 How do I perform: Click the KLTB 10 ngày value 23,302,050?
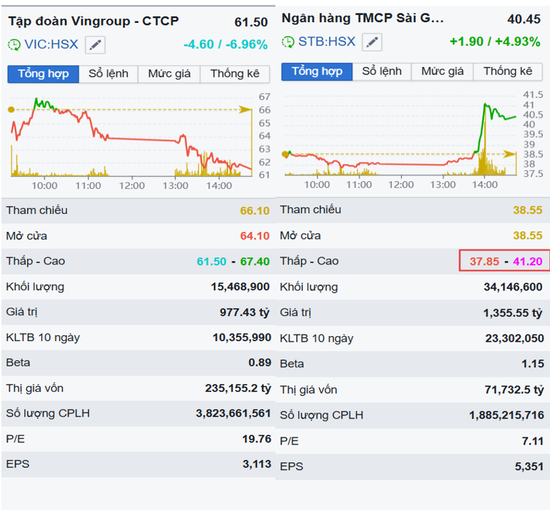point(514,339)
